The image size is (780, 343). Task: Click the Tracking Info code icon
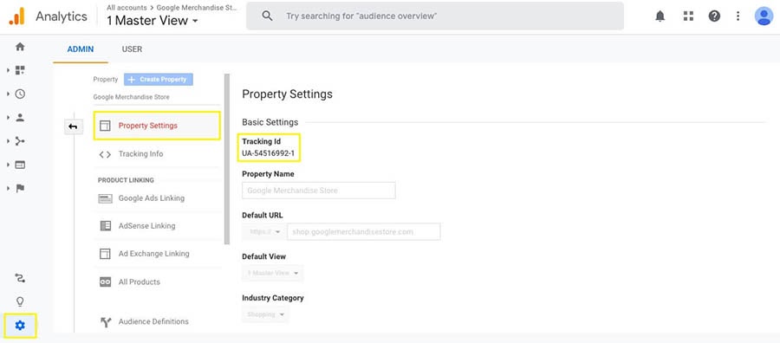click(x=105, y=154)
